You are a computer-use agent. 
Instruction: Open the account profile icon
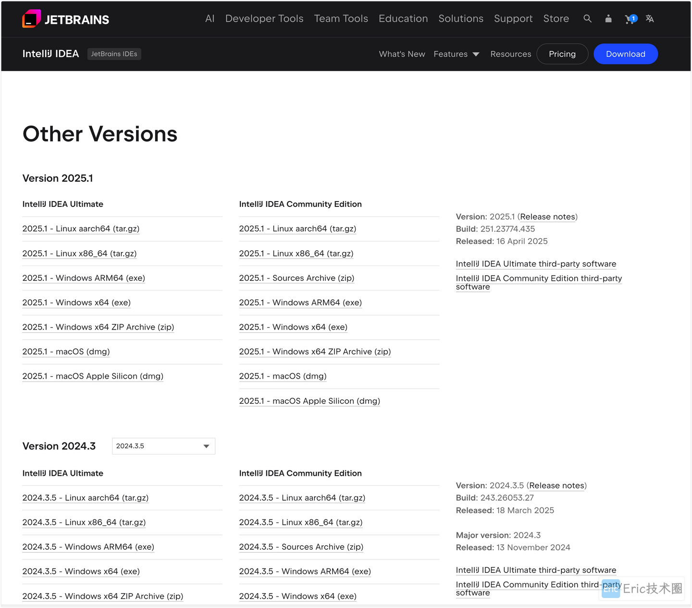[x=608, y=19]
